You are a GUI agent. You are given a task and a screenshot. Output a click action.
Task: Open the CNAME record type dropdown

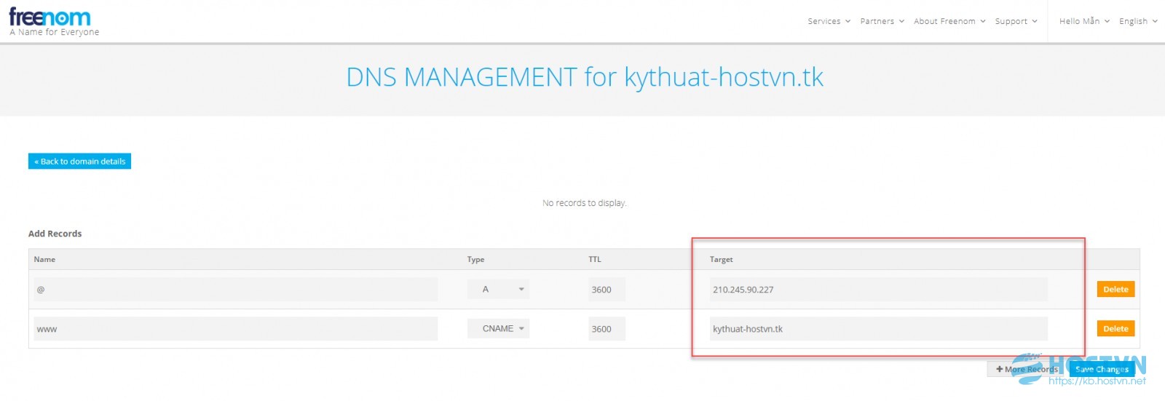[x=498, y=329]
